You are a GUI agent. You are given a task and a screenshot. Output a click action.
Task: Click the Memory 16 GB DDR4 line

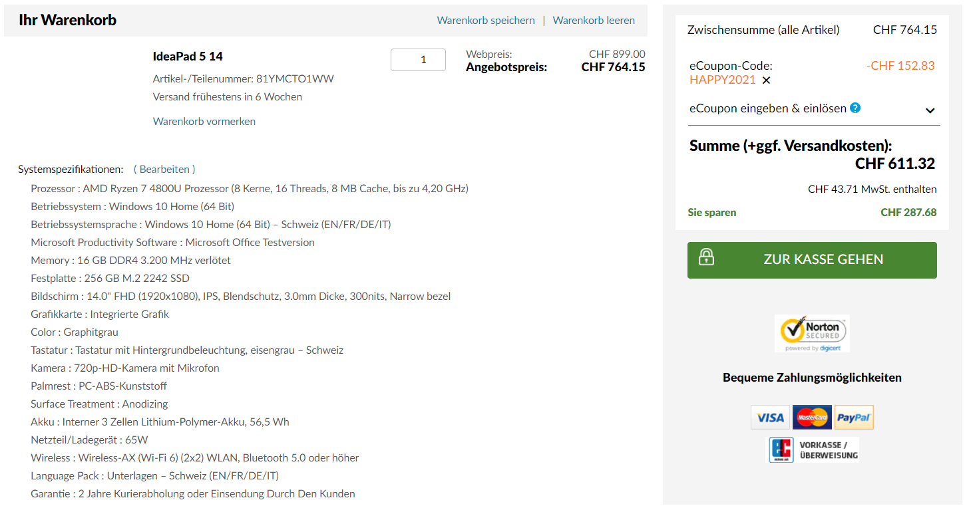pyautogui.click(x=130, y=261)
